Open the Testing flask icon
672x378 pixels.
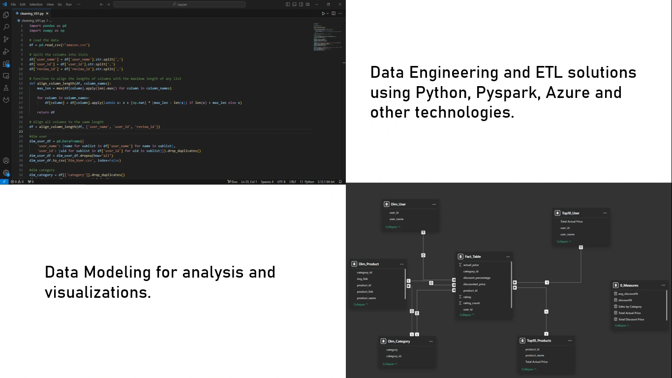click(6, 88)
